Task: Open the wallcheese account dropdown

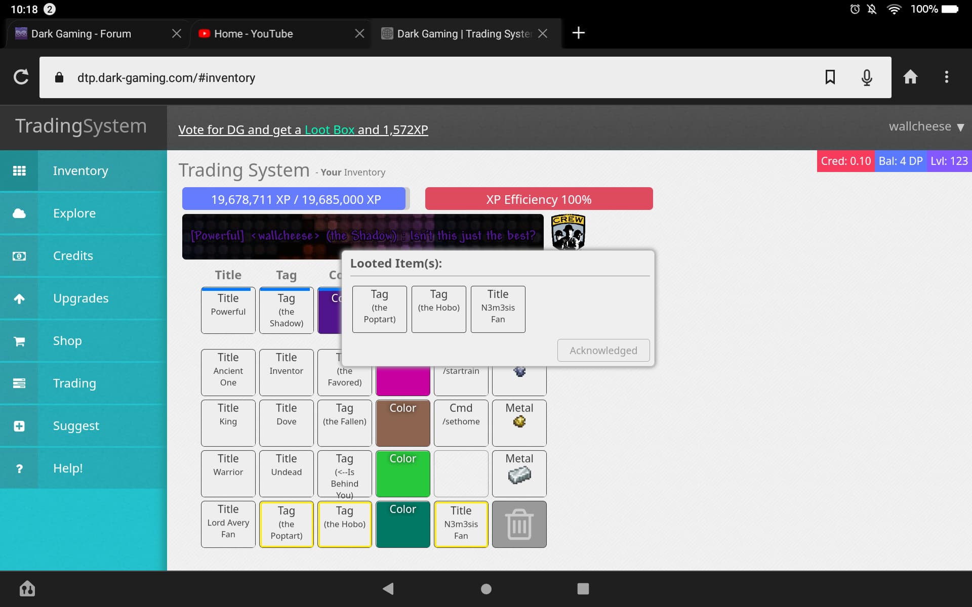Action: (x=926, y=126)
